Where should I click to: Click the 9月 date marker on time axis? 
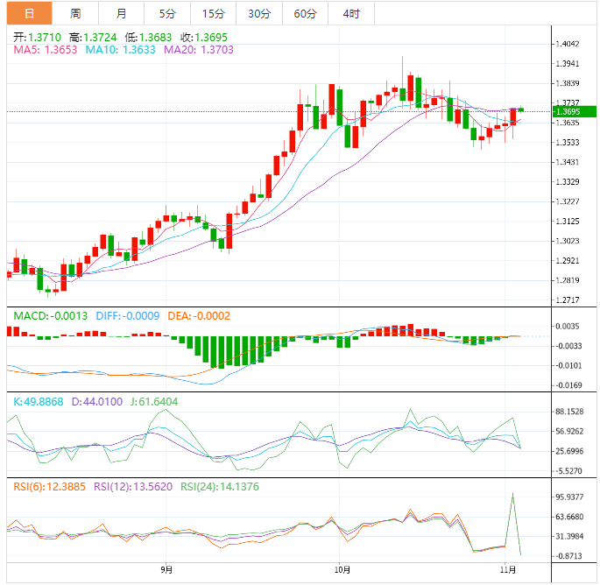click(166, 570)
